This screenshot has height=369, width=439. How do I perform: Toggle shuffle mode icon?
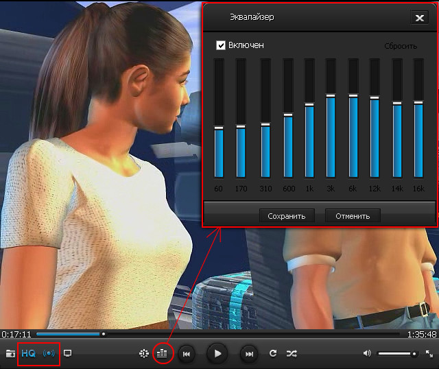292,354
